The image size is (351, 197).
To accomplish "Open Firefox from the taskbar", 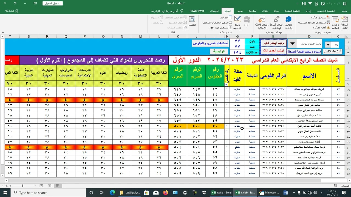I will pos(165,193).
